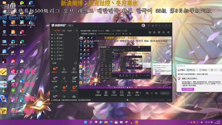Open the speaker device dropdown arrow
The height and width of the screenshot is (125, 222).
140,93
